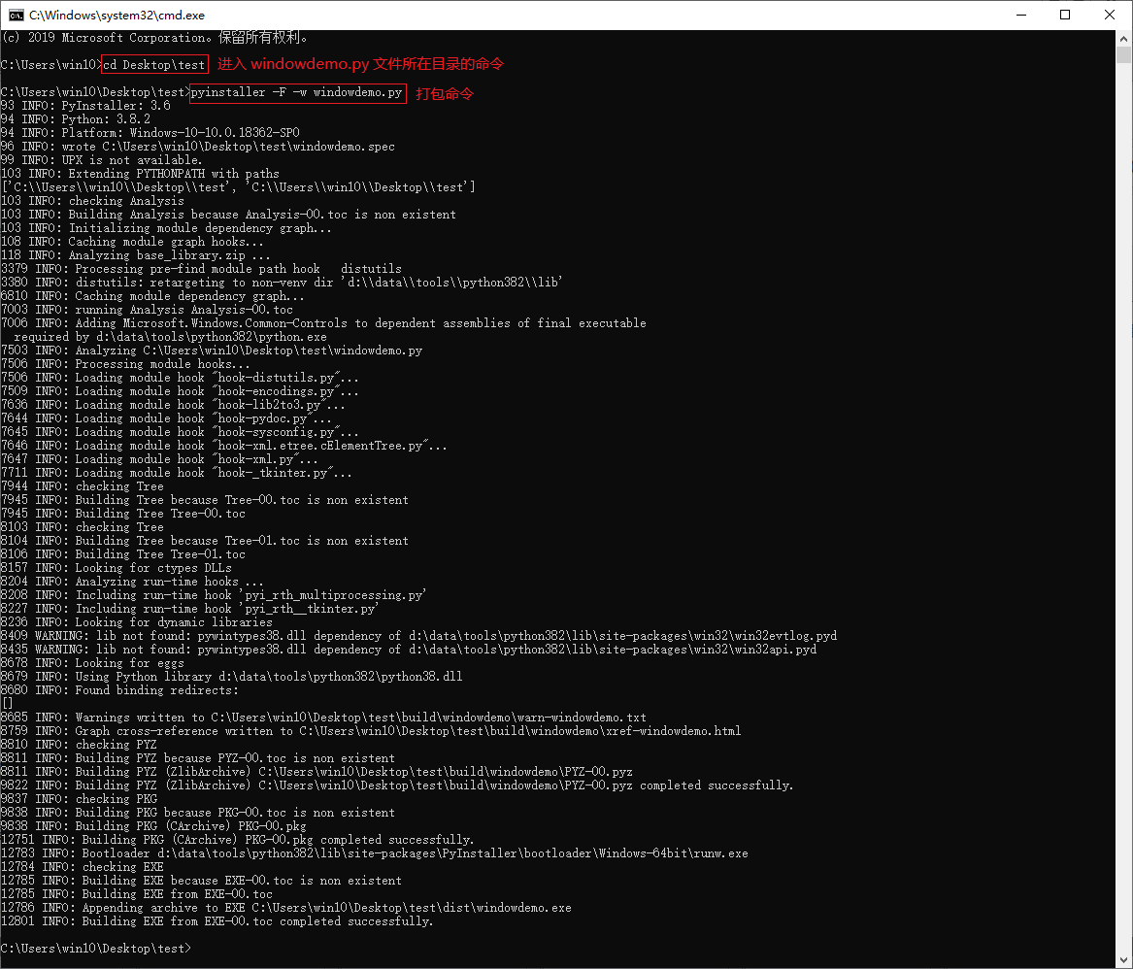Image resolution: width=1133 pixels, height=969 pixels.
Task: Click the 'UPX is not available.' line
Action: (x=101, y=159)
